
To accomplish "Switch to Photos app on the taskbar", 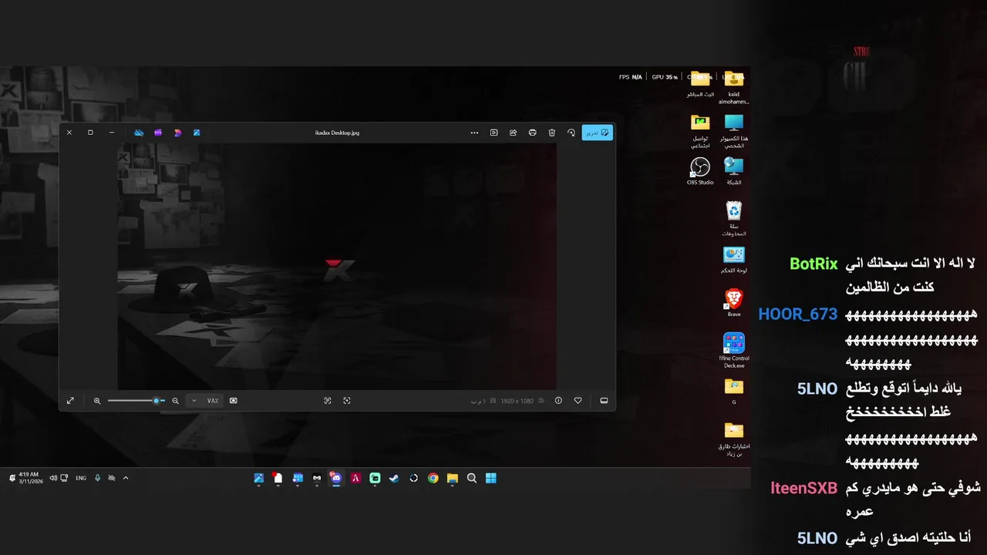I will point(259,478).
